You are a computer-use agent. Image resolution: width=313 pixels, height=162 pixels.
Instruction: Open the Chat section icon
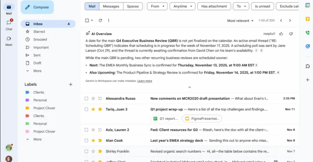pyautogui.click(x=9, y=23)
